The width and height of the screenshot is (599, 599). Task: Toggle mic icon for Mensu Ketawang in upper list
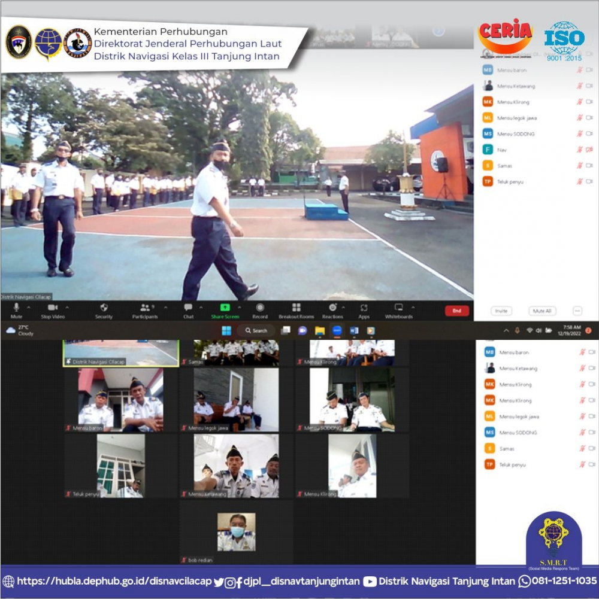pyautogui.click(x=579, y=86)
